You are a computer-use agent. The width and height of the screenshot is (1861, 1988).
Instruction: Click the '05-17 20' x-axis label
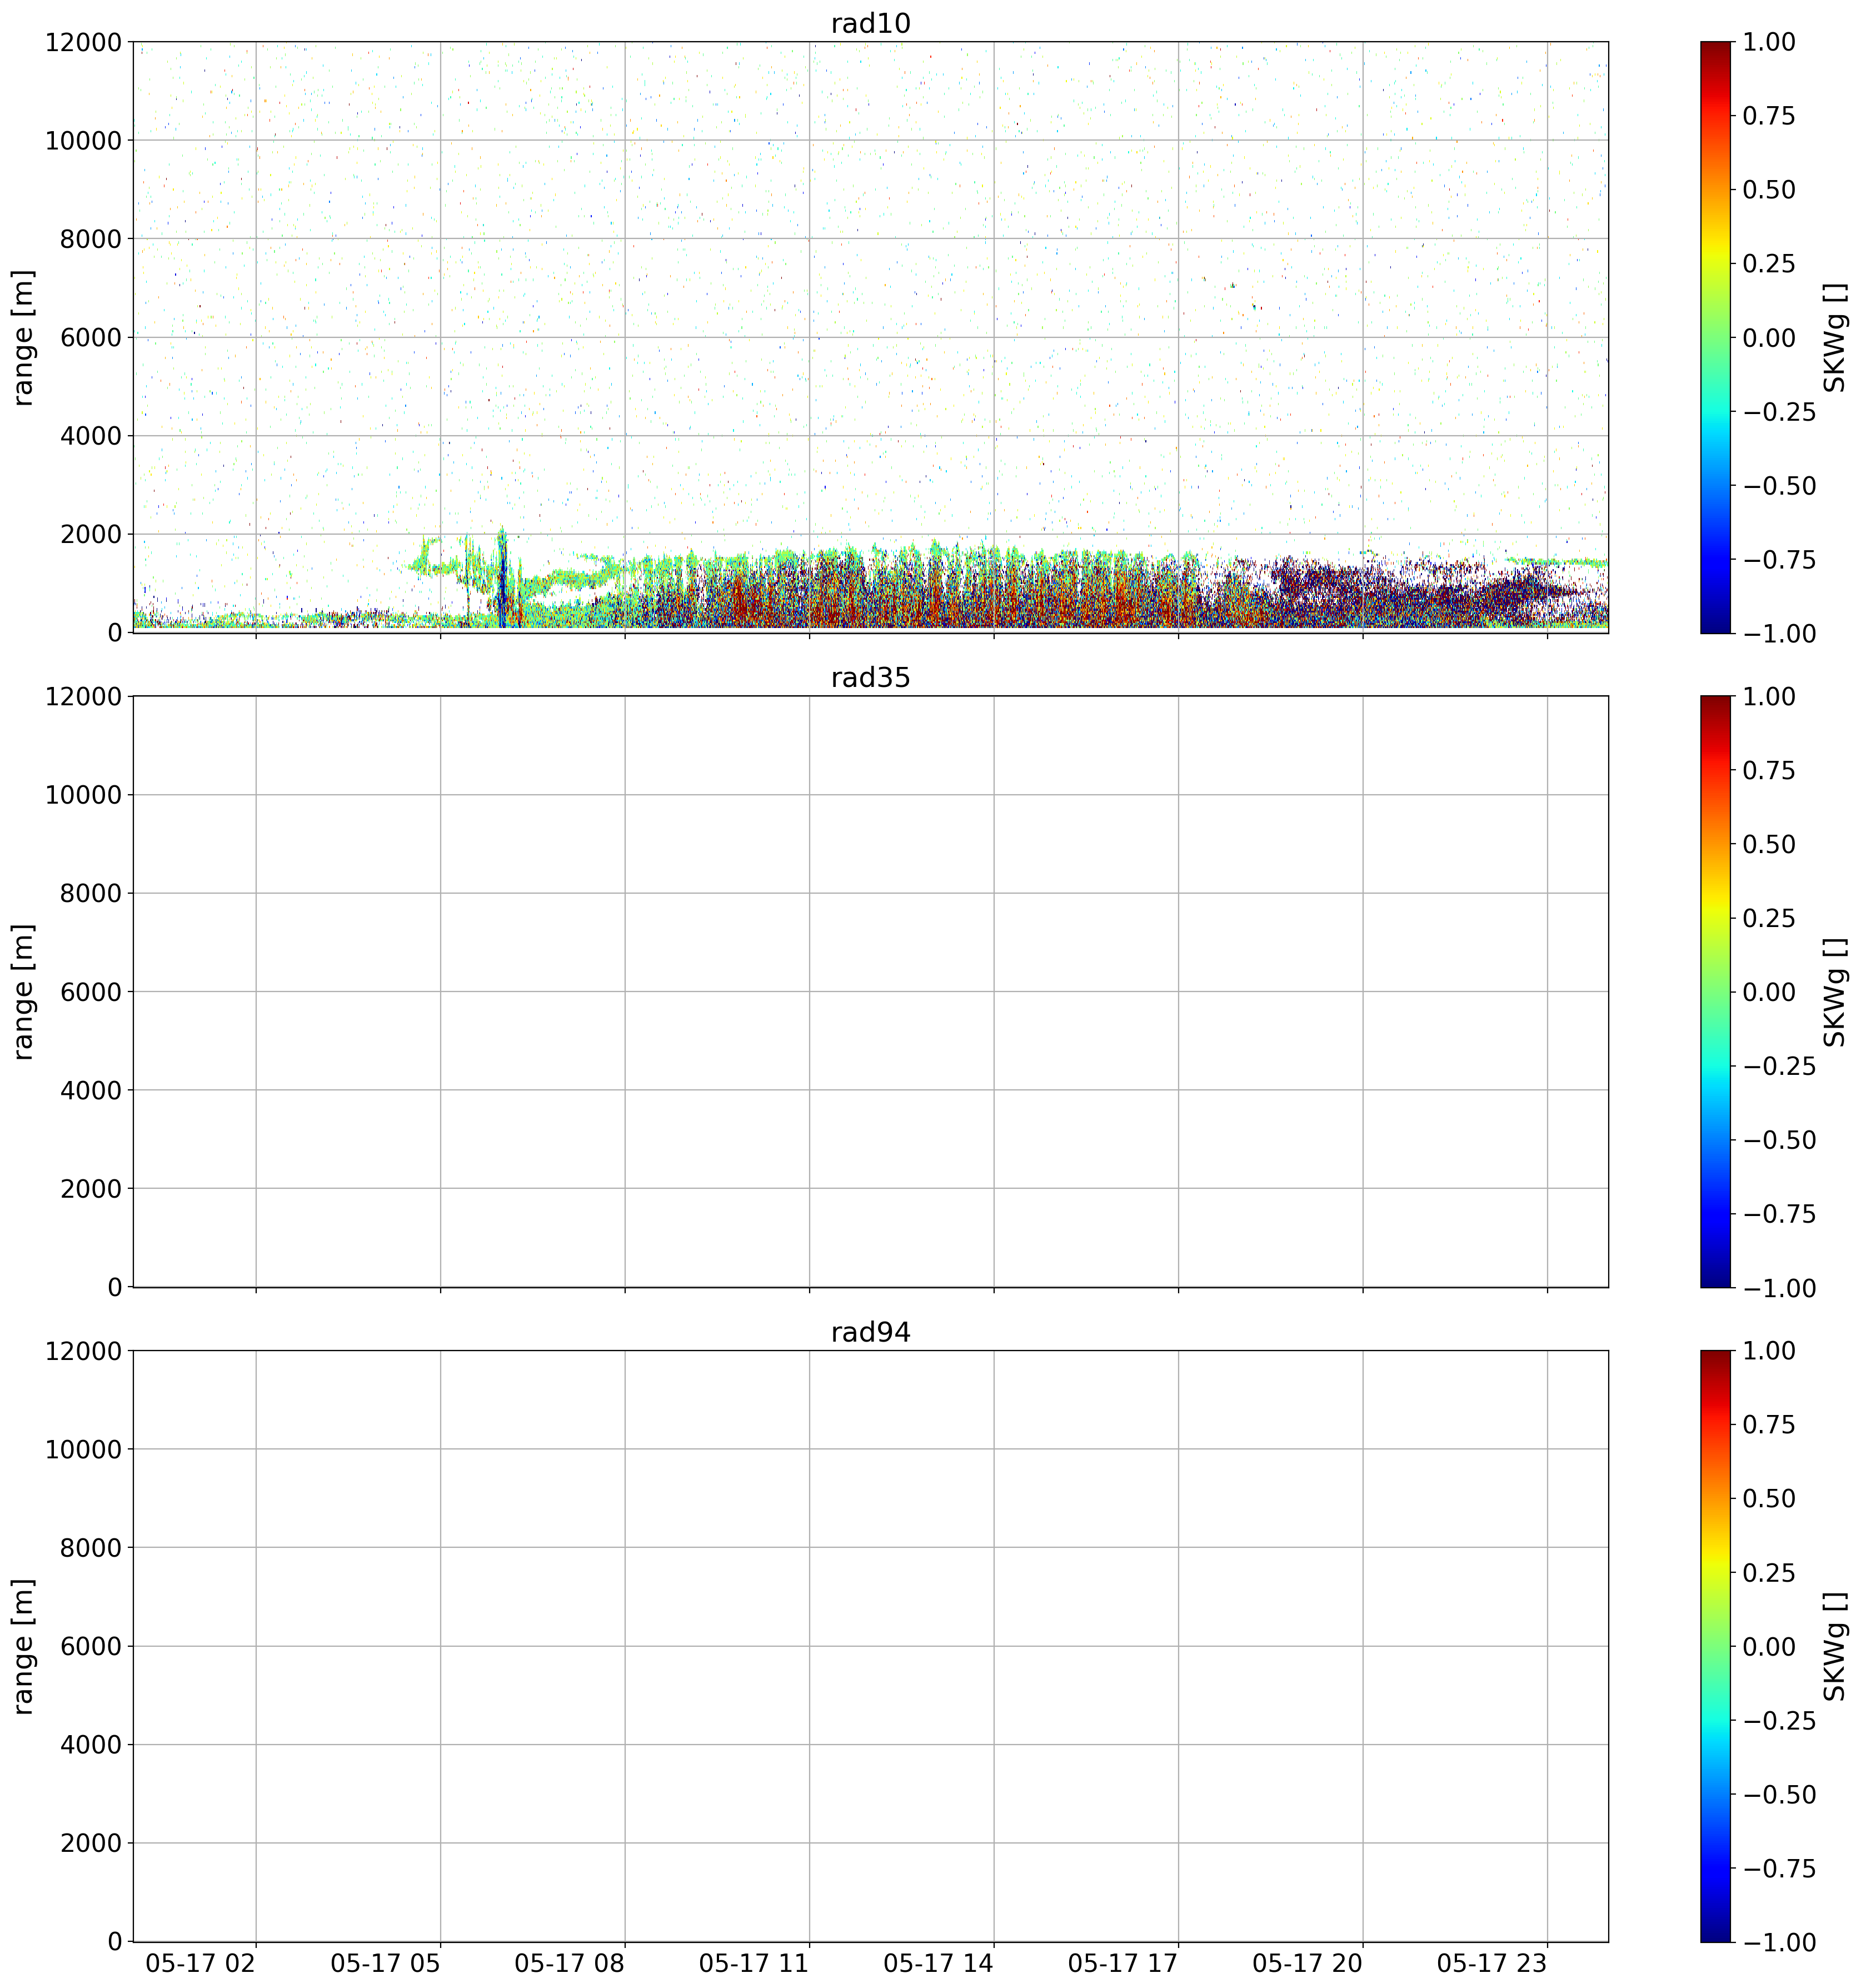coord(1307,1964)
